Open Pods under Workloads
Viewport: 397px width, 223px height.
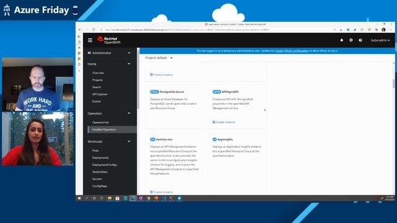coord(95,151)
